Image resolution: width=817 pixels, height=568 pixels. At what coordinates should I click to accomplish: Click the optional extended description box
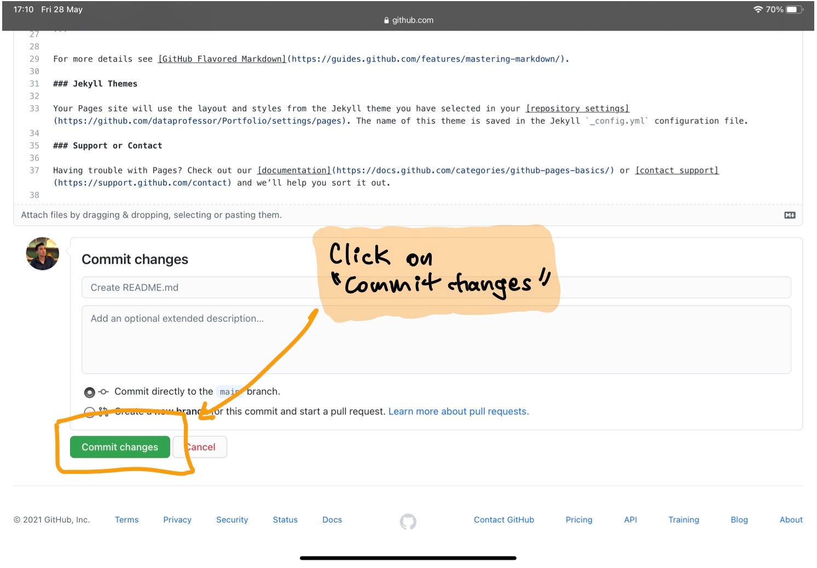click(x=436, y=340)
